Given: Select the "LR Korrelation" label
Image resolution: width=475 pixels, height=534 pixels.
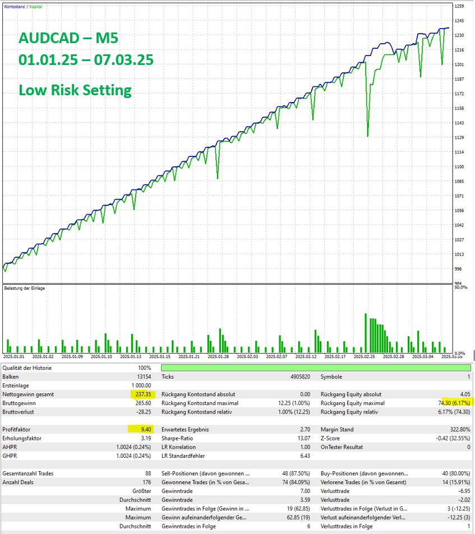Looking at the screenshot, I should (178, 447).
